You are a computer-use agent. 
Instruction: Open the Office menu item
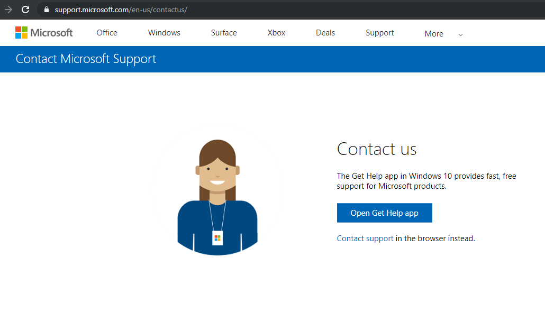click(107, 33)
